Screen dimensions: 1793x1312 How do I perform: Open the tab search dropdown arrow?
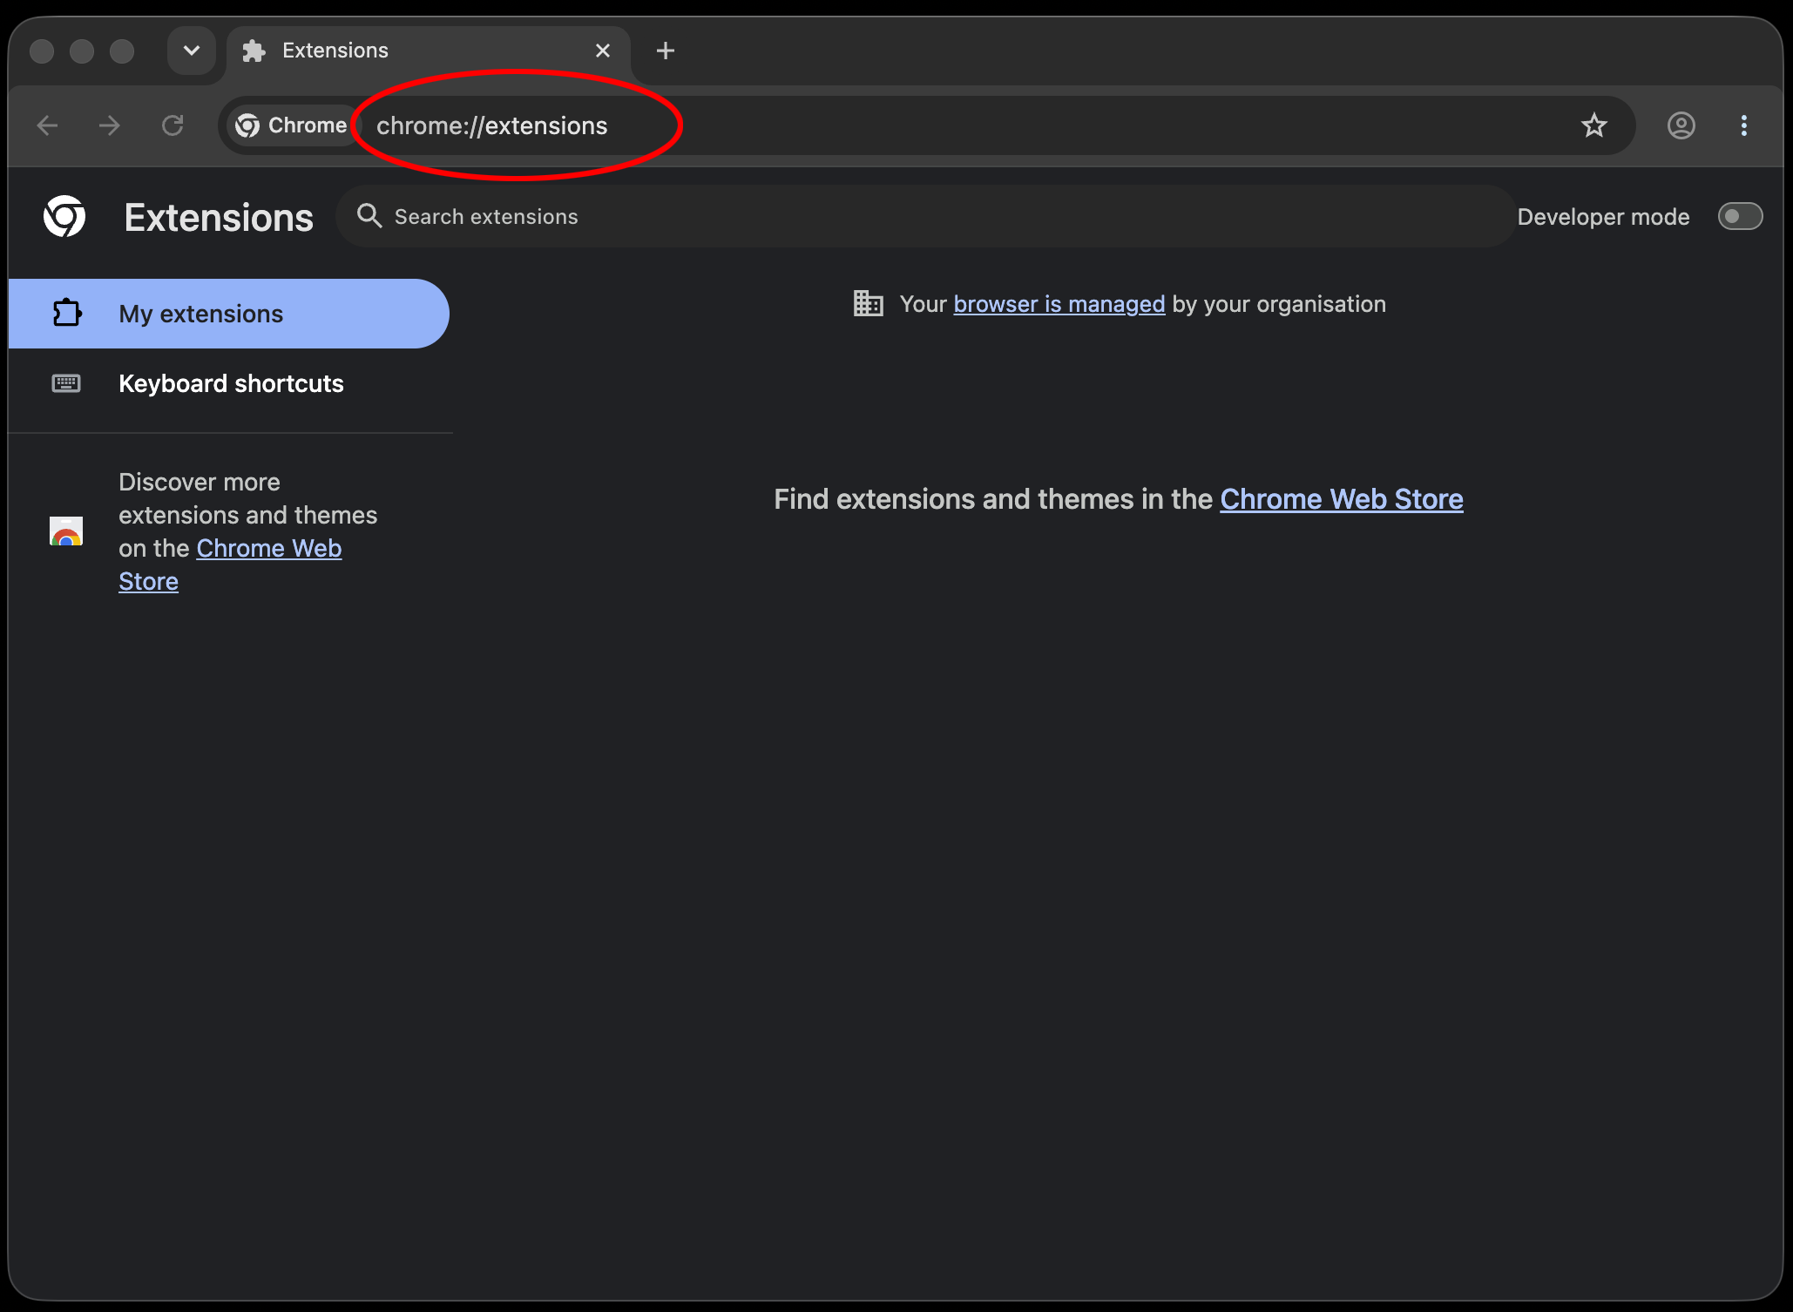click(x=192, y=51)
